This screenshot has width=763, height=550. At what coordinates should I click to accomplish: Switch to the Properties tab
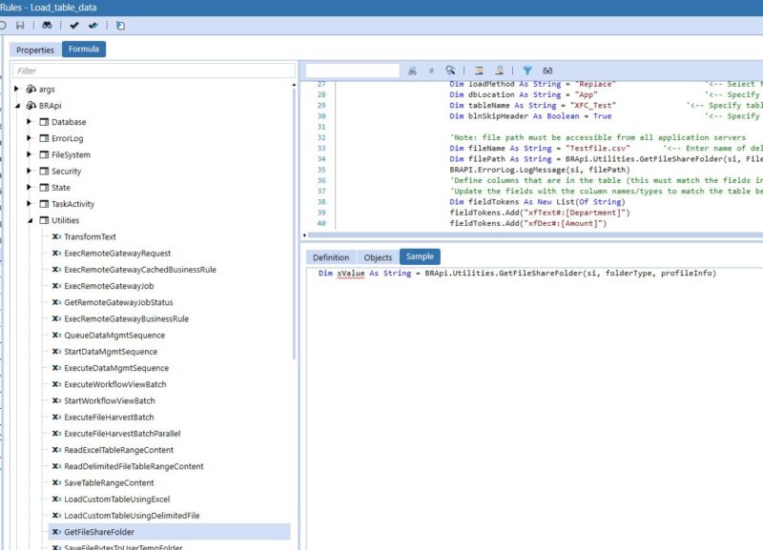tap(35, 49)
